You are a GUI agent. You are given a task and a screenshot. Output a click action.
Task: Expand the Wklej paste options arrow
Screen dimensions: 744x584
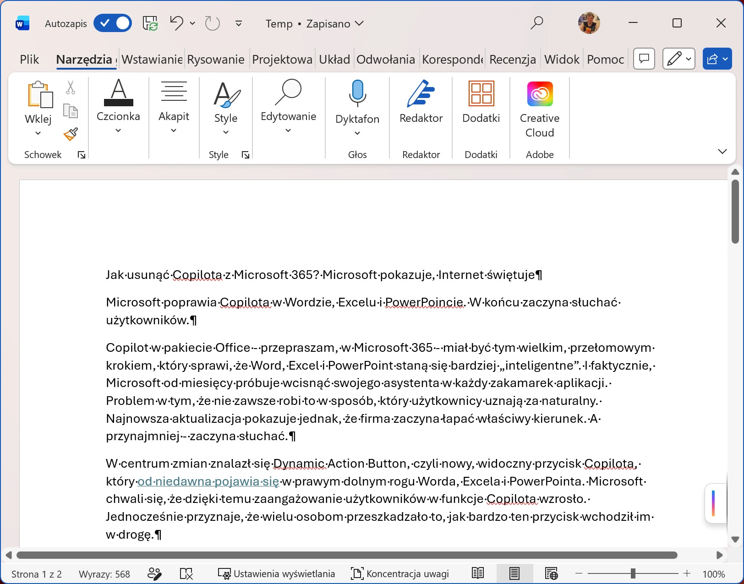[38, 133]
